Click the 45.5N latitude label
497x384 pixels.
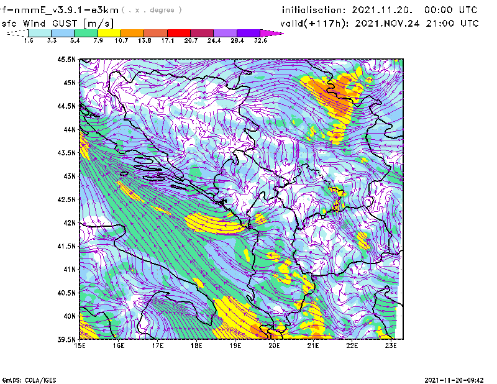66,59
